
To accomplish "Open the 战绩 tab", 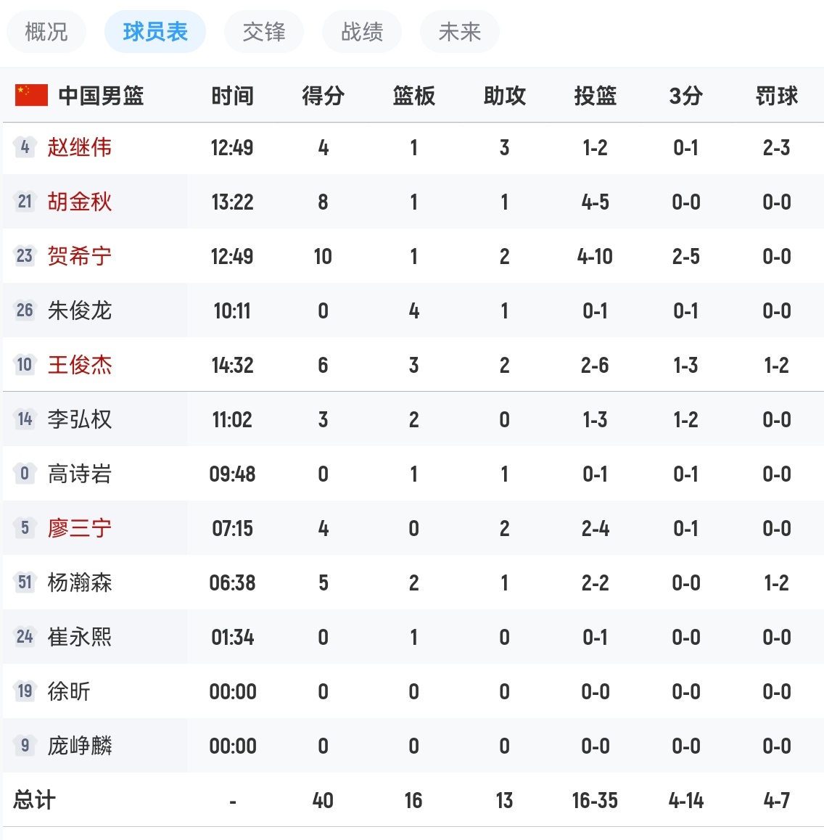I will 362,32.
